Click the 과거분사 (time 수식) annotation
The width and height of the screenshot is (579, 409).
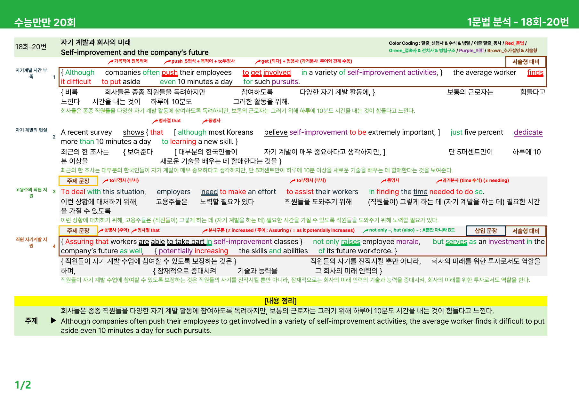tap(475, 180)
